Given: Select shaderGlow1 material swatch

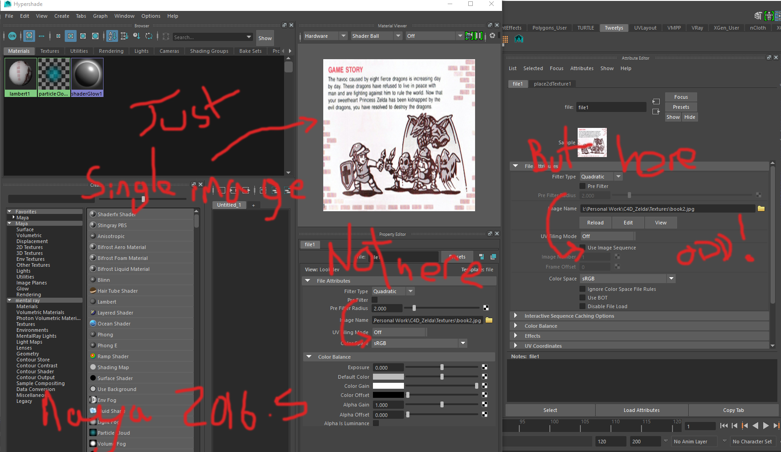Looking at the screenshot, I should [x=87, y=77].
